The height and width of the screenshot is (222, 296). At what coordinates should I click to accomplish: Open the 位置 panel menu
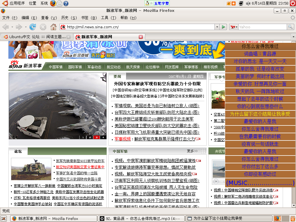(x=32, y=3)
